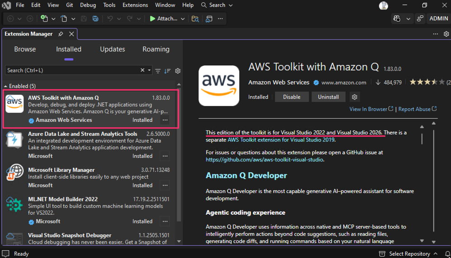
Task: Open the more options button for ML.NET Model Builder
Action: pos(165,221)
